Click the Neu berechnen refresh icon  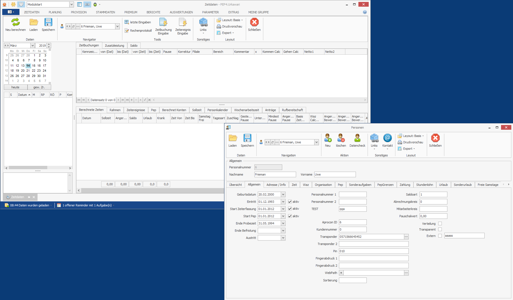click(15, 22)
